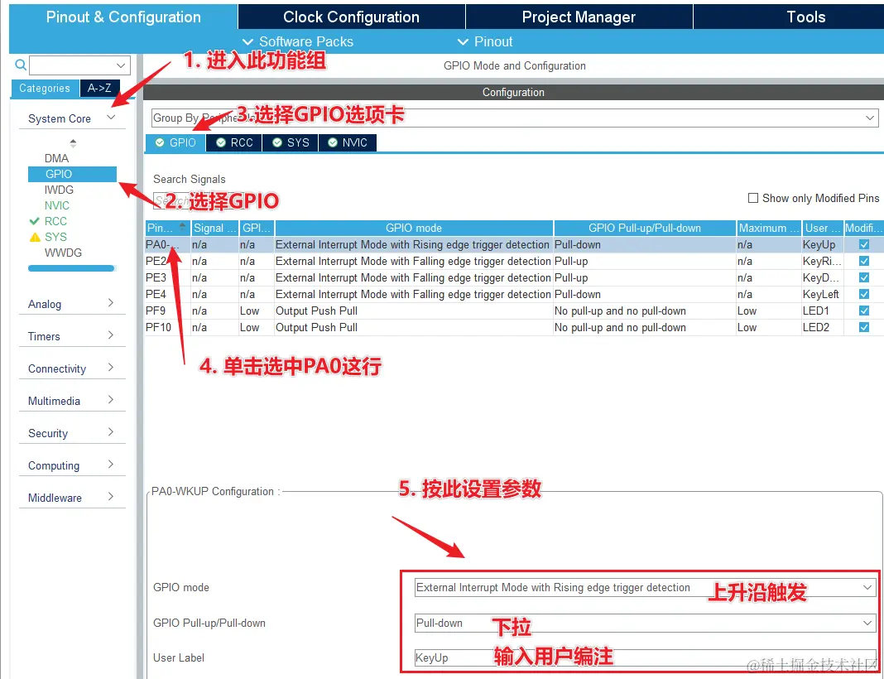Click the User Label input field
The width and height of the screenshot is (884, 679).
click(645, 658)
